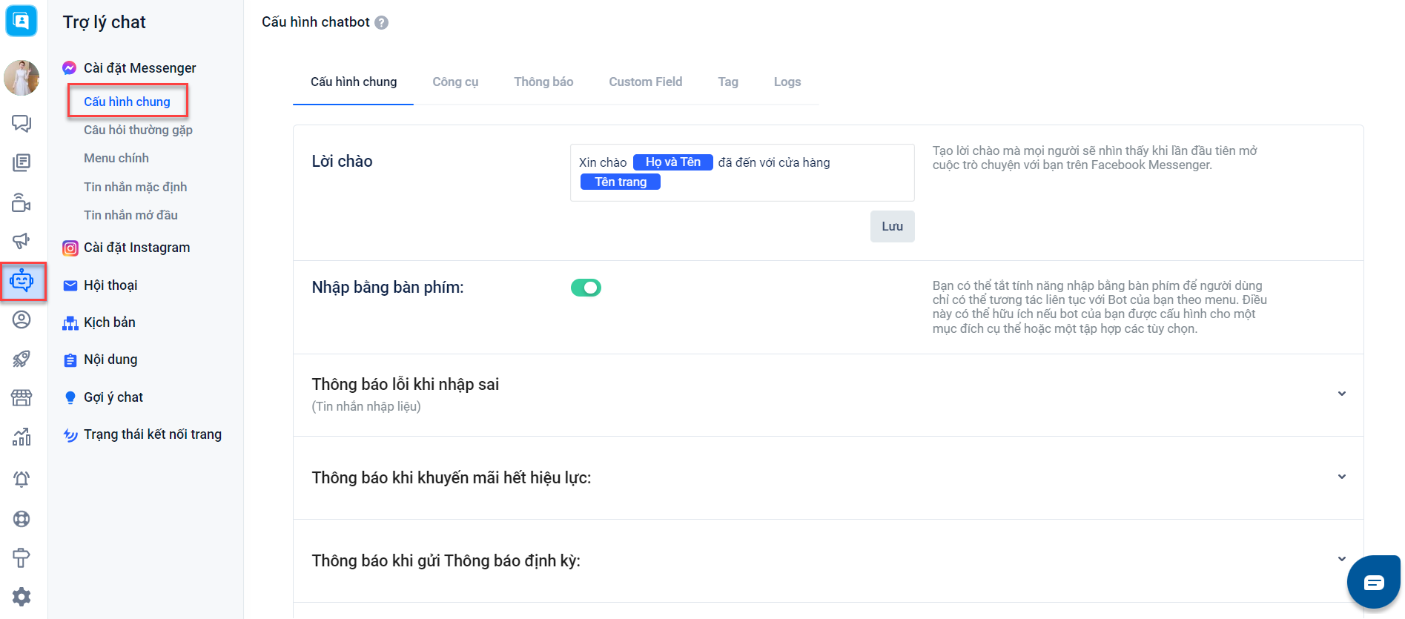Switch to the Công cụ tab
1405x619 pixels.
pos(455,82)
